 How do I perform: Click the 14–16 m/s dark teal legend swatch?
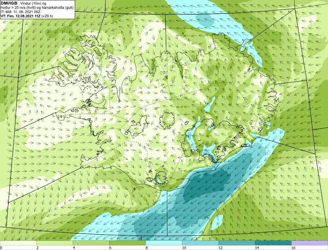point(273,243)
